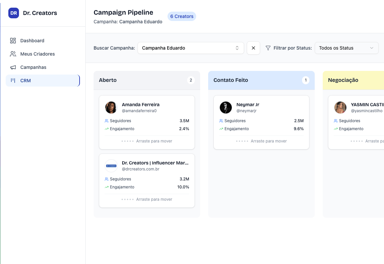Go to the Campanhas section
Image resolution: width=384 pixels, height=264 pixels.
tap(33, 67)
